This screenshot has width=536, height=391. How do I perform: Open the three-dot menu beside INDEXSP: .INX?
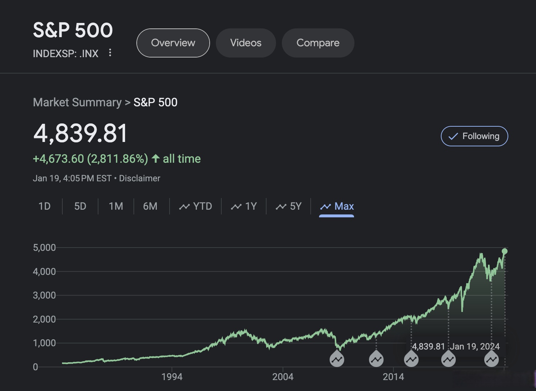tap(110, 53)
